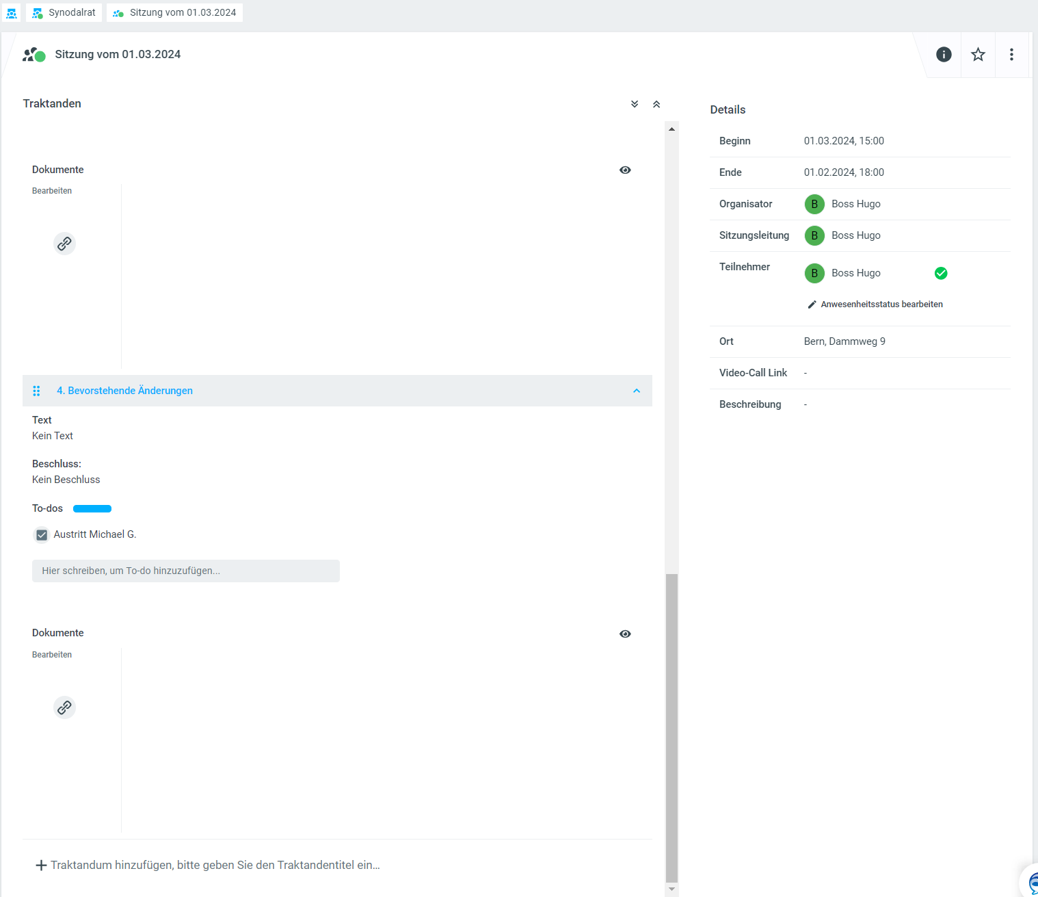Click the link icon in upper Dokumente section
The width and height of the screenshot is (1038, 897).
tap(64, 244)
